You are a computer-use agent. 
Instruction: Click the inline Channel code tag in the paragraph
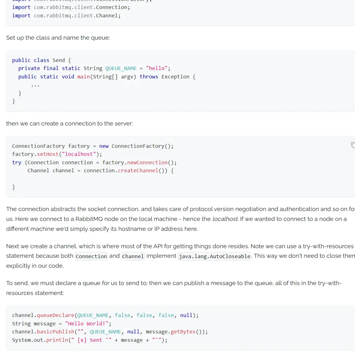(133, 256)
